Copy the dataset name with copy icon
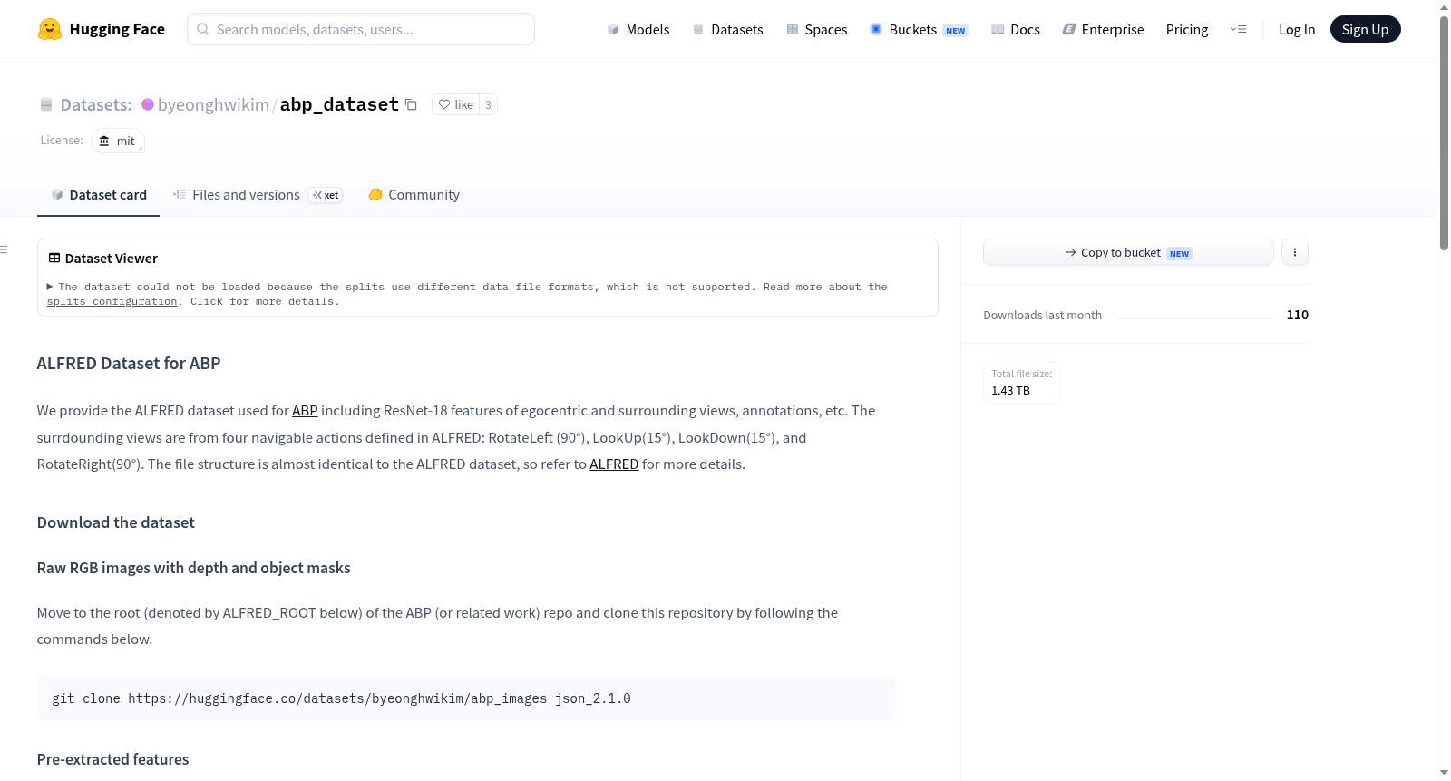This screenshot has height=781, width=1451. pos(411,104)
